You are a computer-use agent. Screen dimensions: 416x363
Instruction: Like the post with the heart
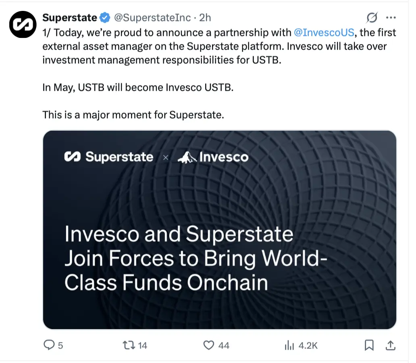click(208, 345)
